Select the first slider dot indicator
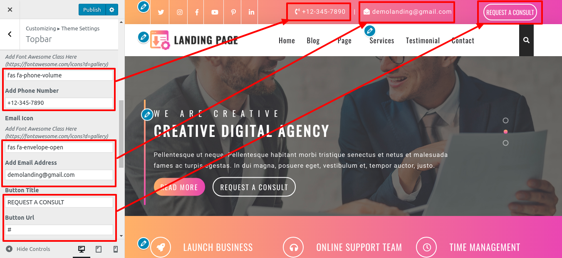The image size is (562, 258). click(505, 121)
